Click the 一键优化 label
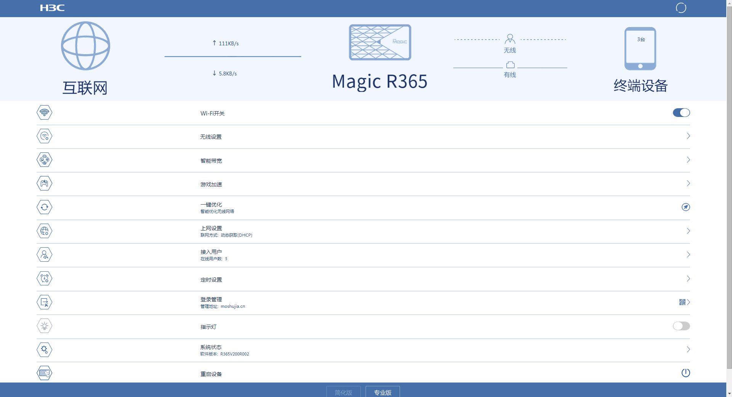Image resolution: width=732 pixels, height=397 pixels. 211,205
